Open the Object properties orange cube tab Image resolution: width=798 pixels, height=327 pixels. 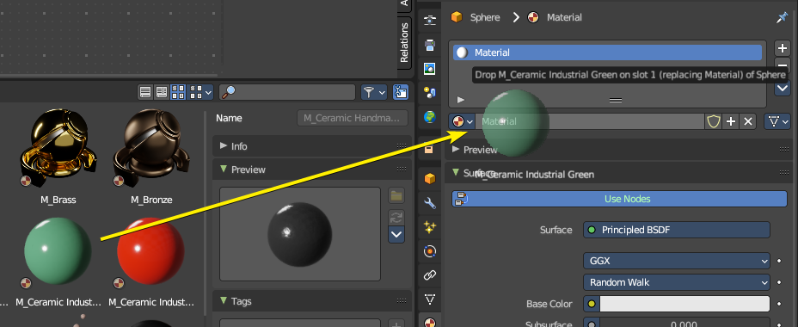click(430, 179)
